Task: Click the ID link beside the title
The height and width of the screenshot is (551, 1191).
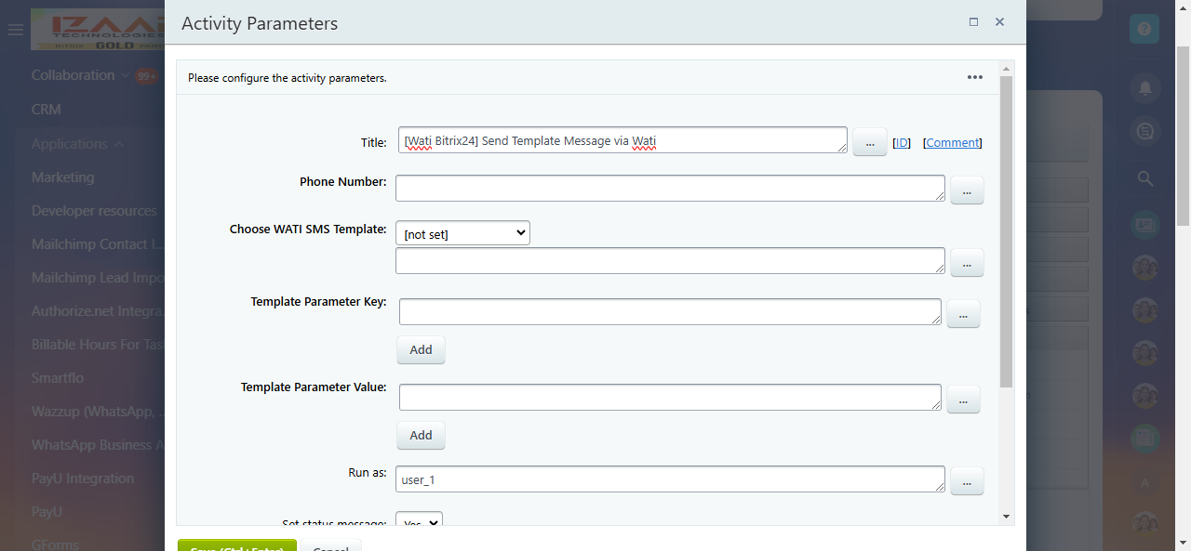Action: [901, 142]
